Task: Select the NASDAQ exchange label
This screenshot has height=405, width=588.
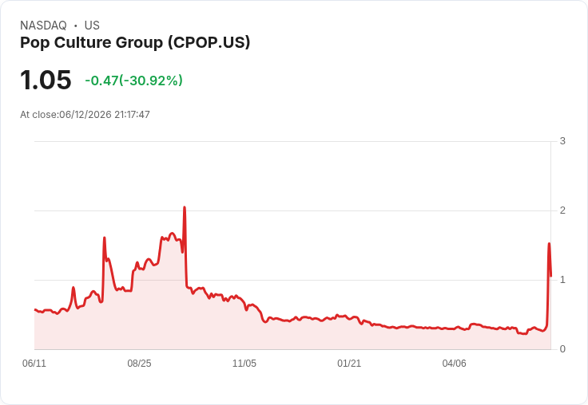Action: point(43,26)
